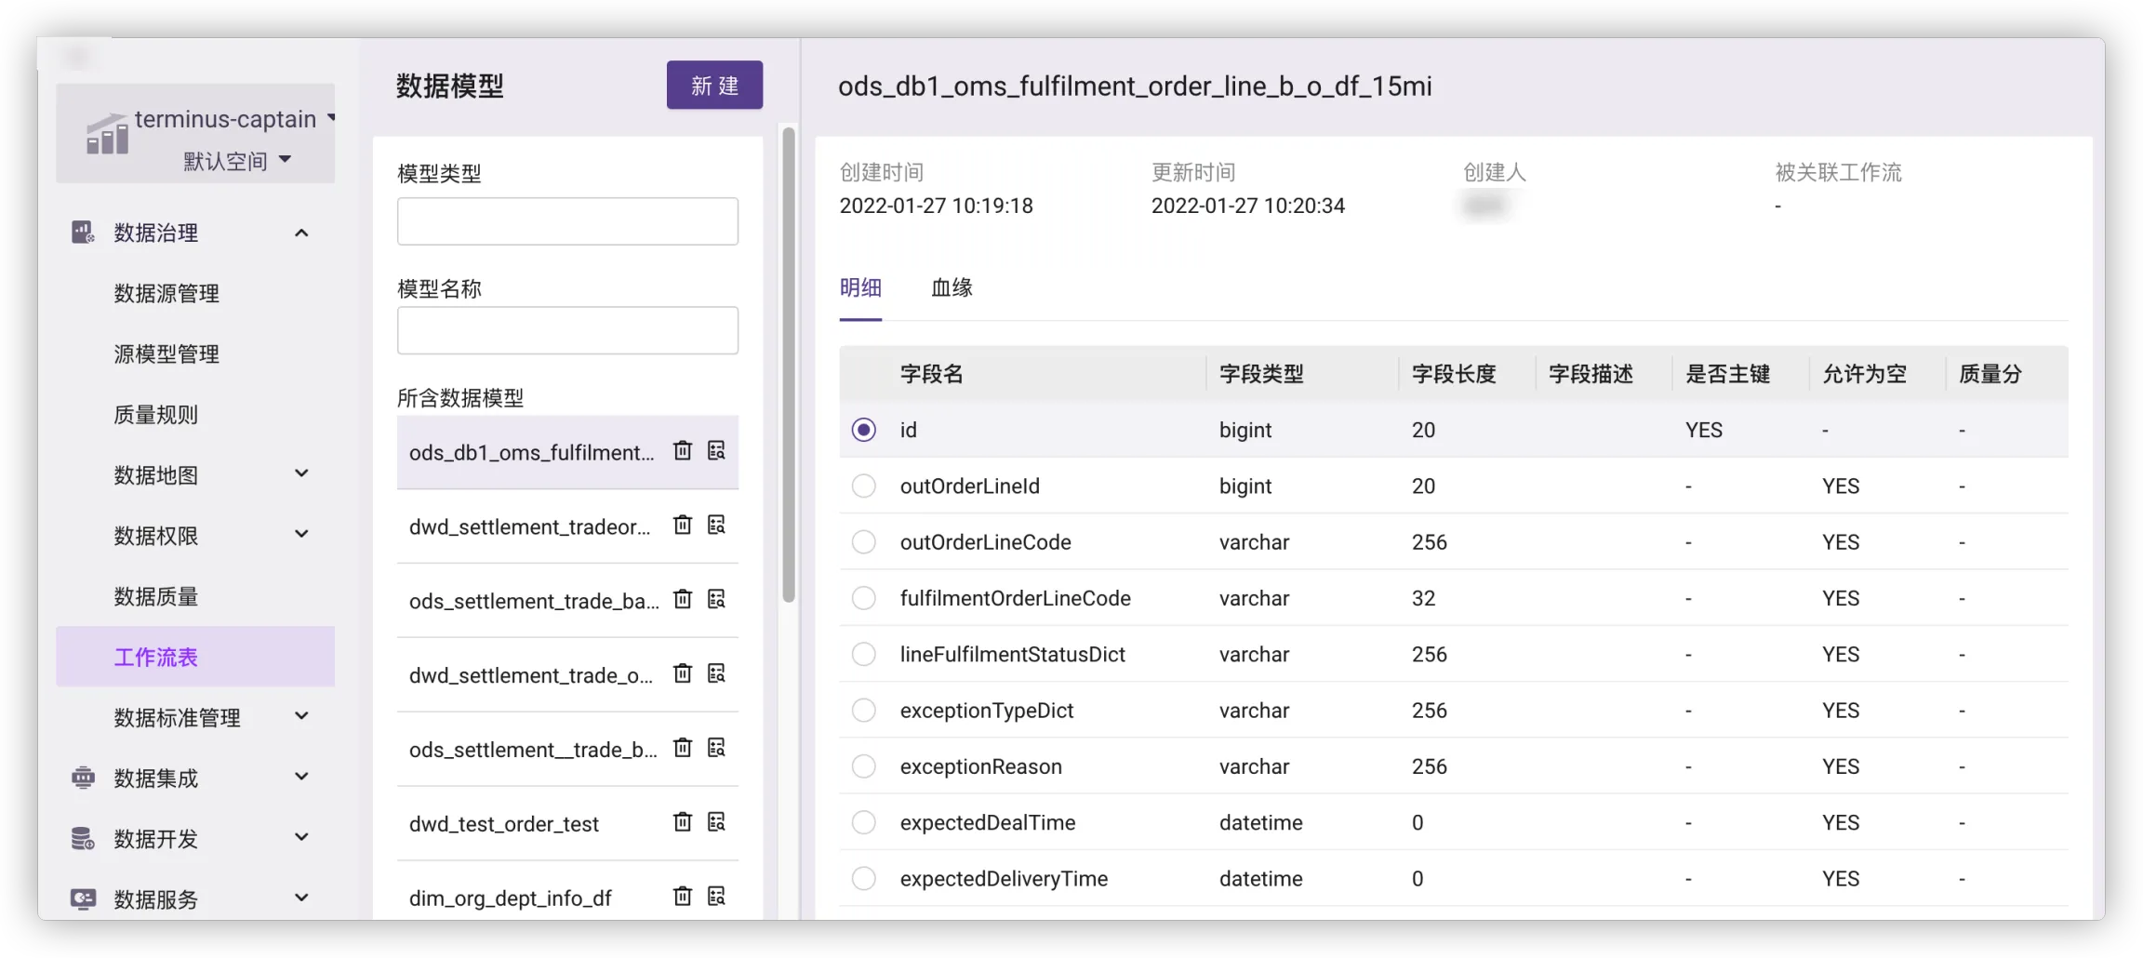This screenshot has height=958, width=2143.
Task: Open the 默认空间 workspace dropdown
Action: 236,161
